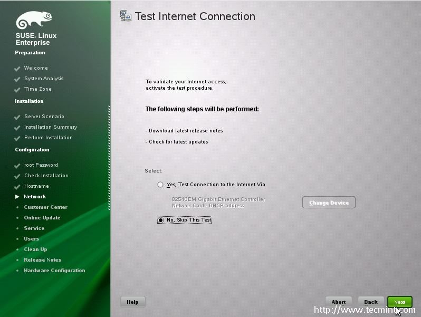Click the network icon beside the Test Internet Connection title
Screen dimensions: 421x317
[x=126, y=16]
